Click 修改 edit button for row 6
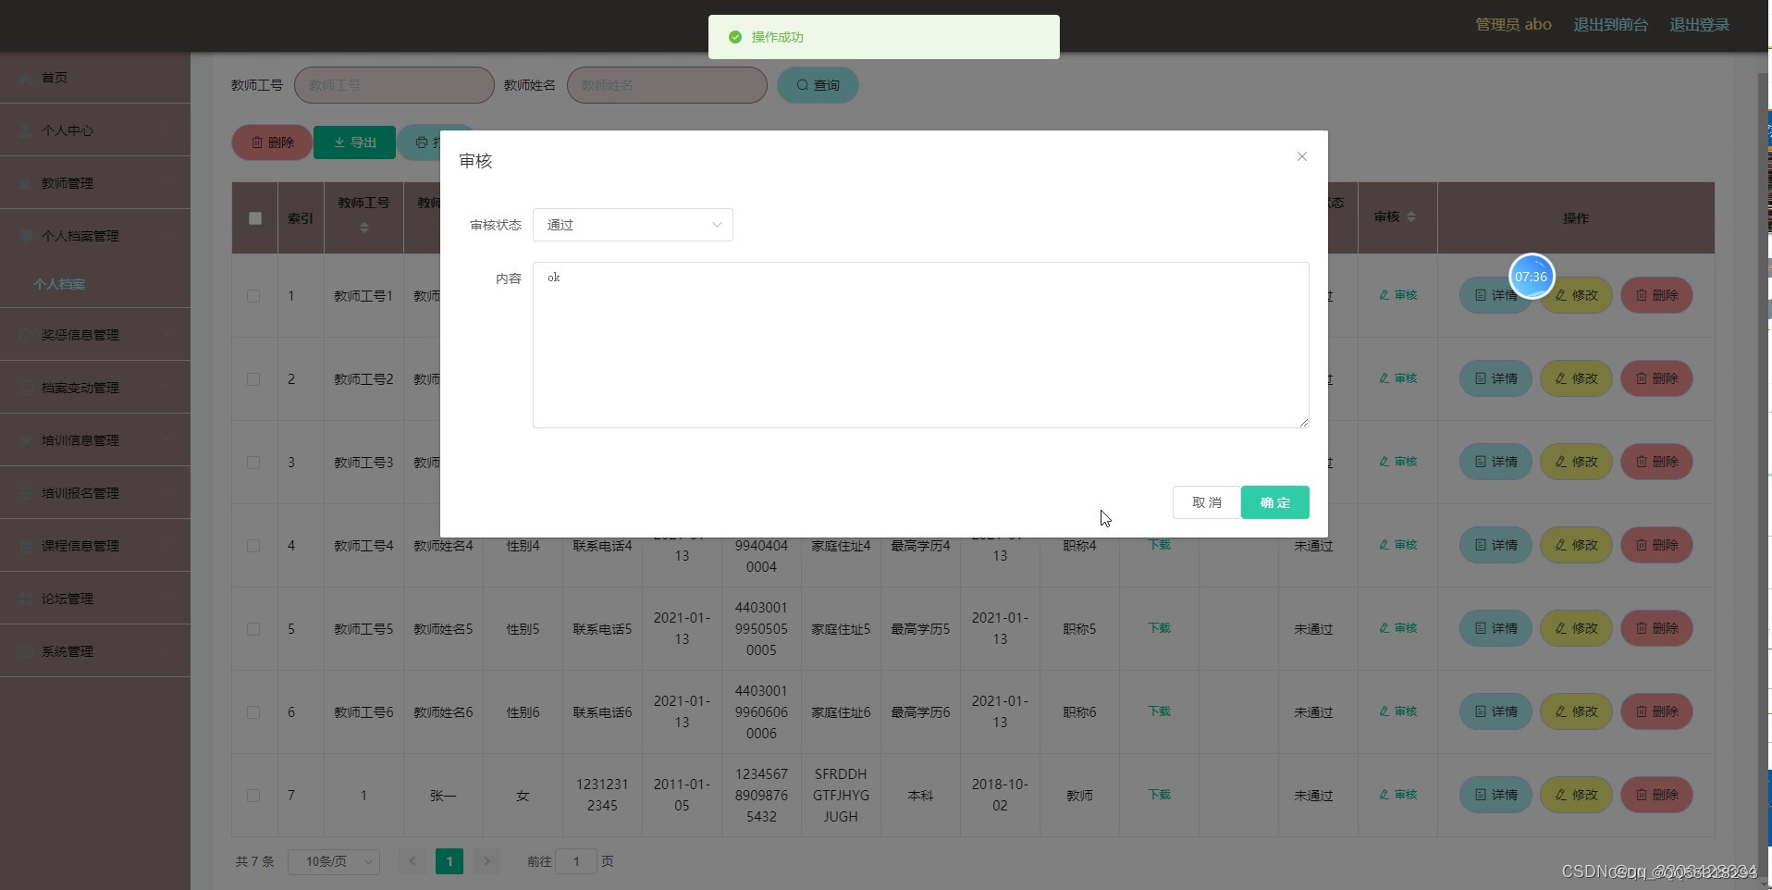Screen dimensions: 1772x890 pyautogui.click(x=1576, y=711)
